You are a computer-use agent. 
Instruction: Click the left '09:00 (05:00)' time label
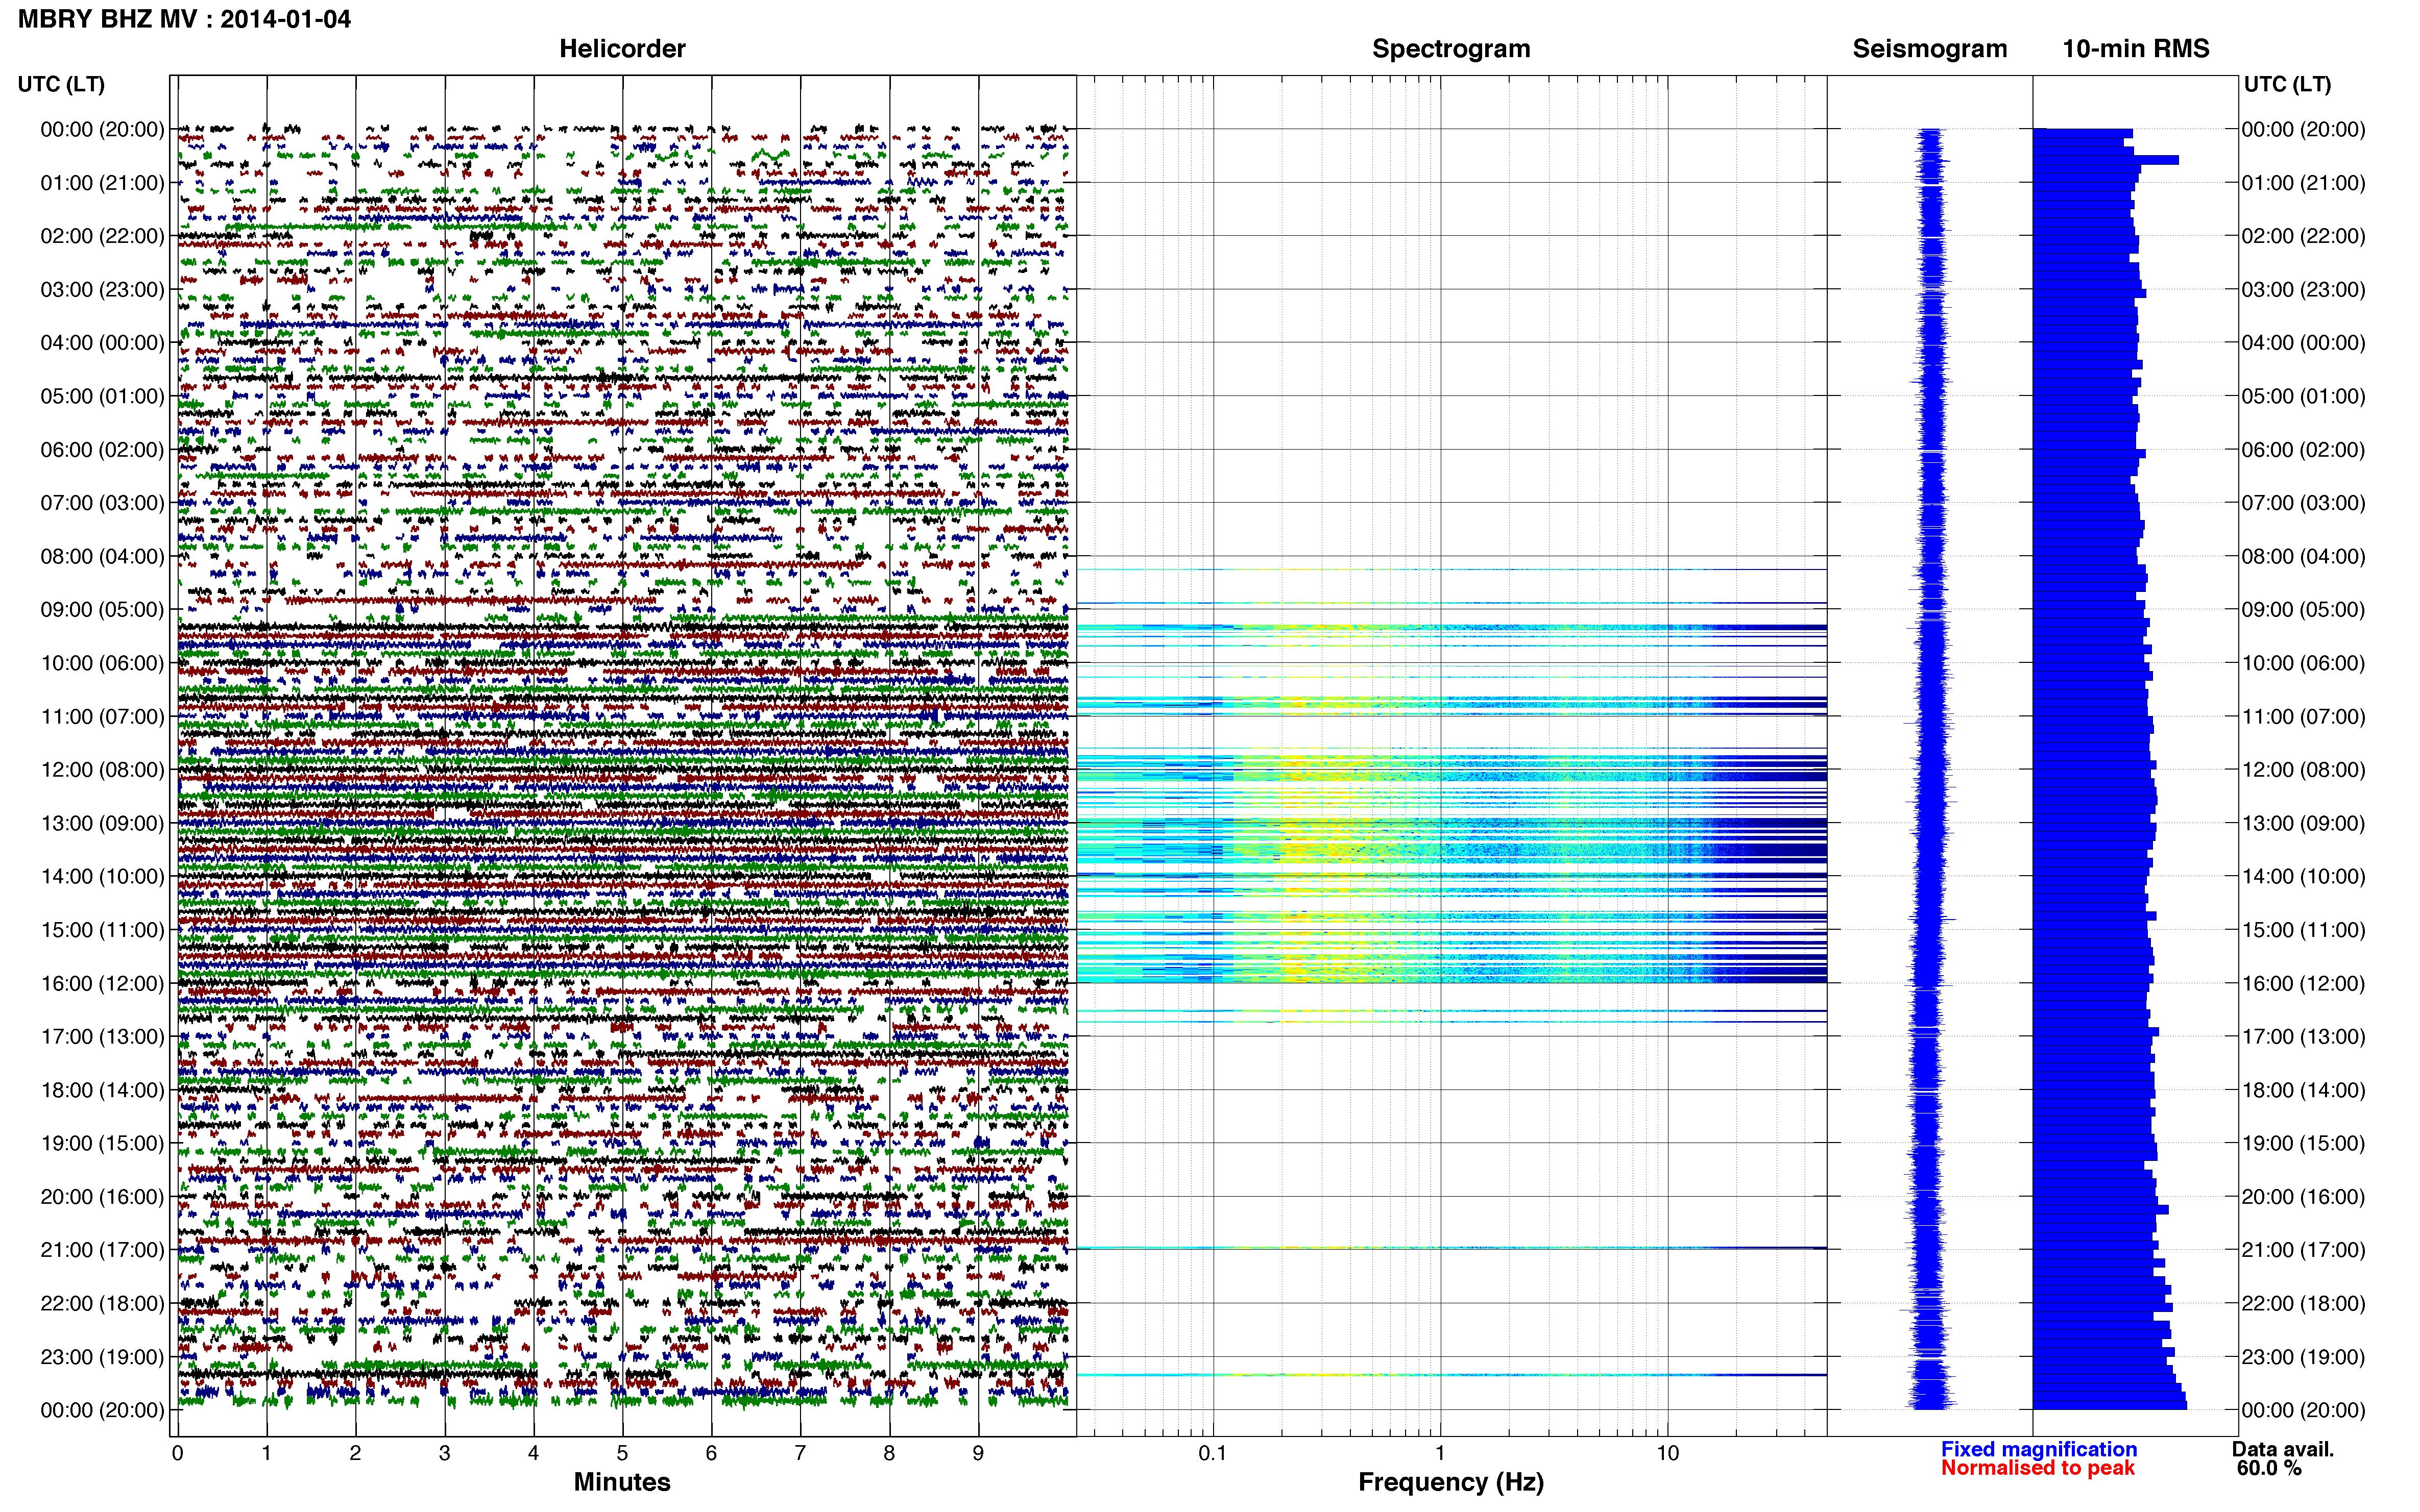[x=102, y=610]
